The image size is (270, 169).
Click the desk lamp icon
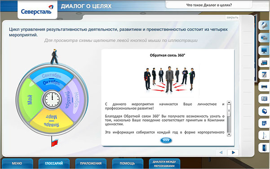tap(264, 135)
